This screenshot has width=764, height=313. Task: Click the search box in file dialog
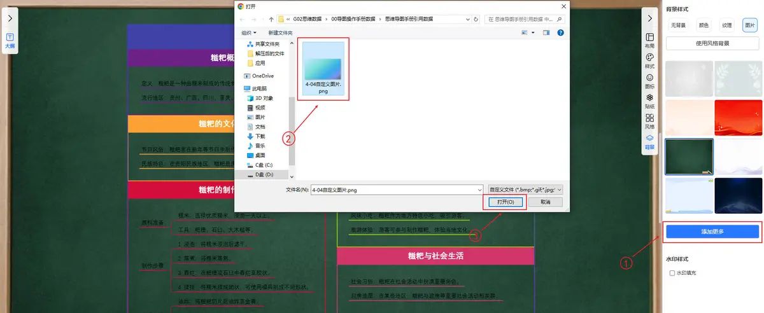coord(524,19)
